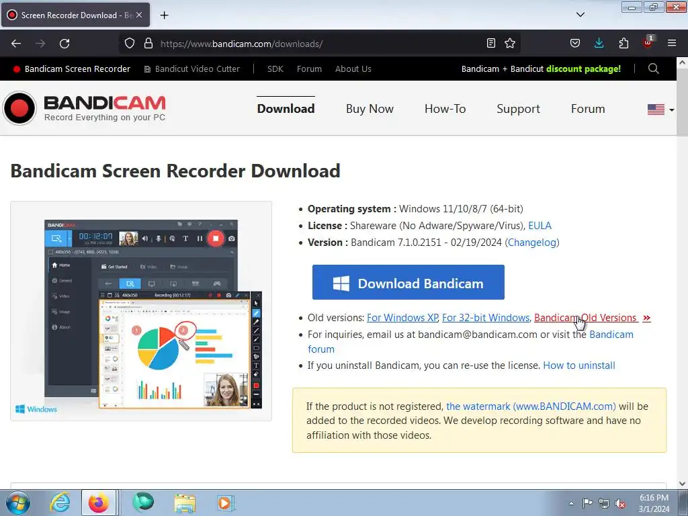Click the page scrollbar up arrow
688x516 pixels.
tap(683, 62)
